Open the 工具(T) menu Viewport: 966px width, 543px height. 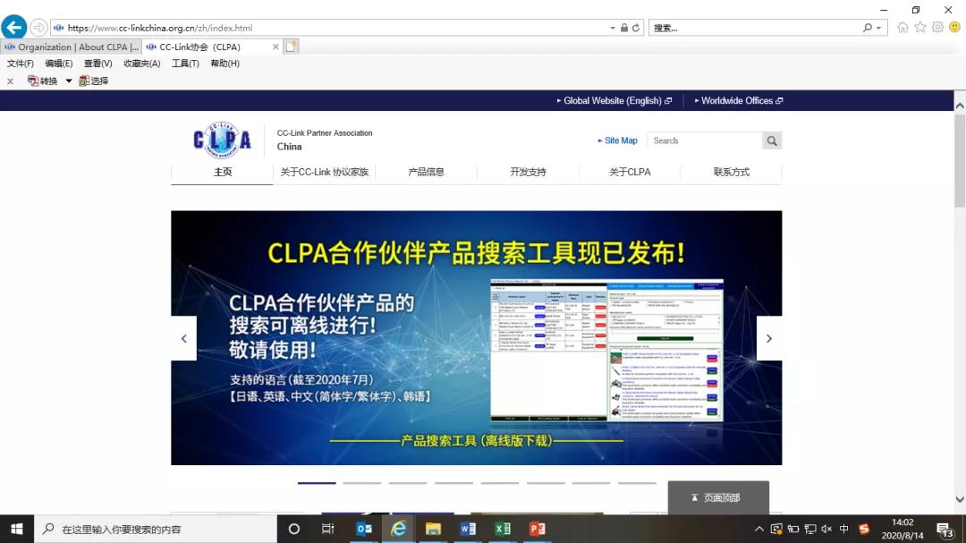click(185, 64)
